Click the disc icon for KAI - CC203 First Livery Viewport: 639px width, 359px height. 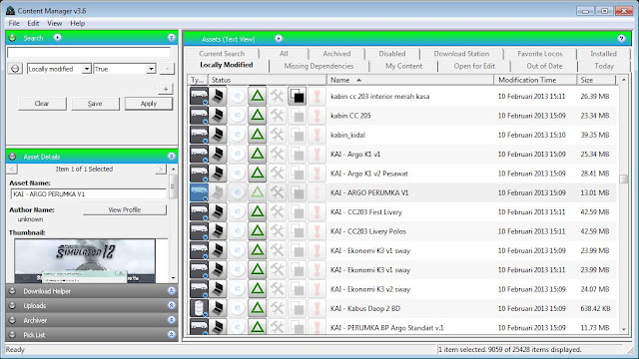pyautogui.click(x=238, y=212)
